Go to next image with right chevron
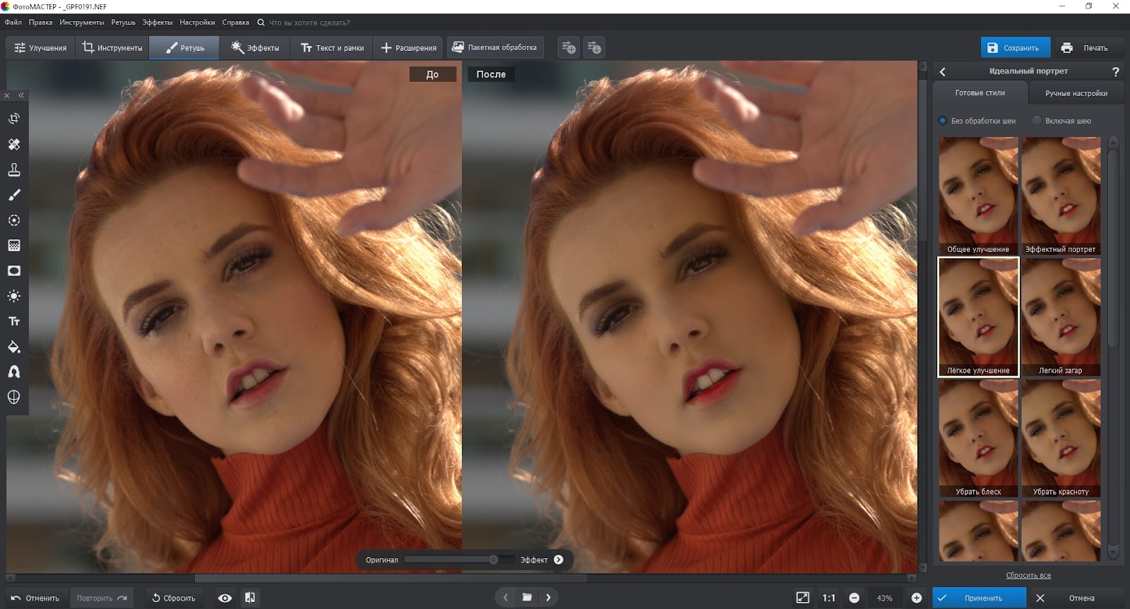 pyautogui.click(x=548, y=597)
